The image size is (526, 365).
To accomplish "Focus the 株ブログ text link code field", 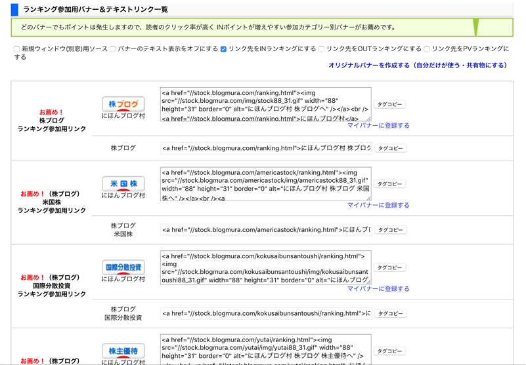I will [266, 148].
